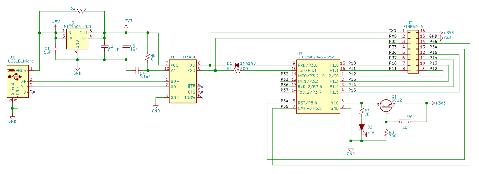Viewport: 479px width, 174px height.
Task: Click resistor R1 300 symbol
Action: [237, 70]
